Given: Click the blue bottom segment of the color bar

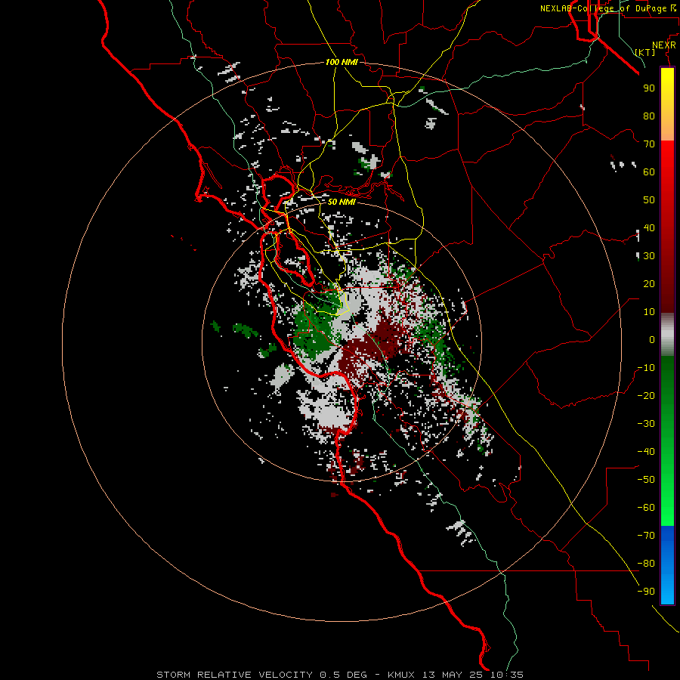Looking at the screenshot, I should coord(667,565).
